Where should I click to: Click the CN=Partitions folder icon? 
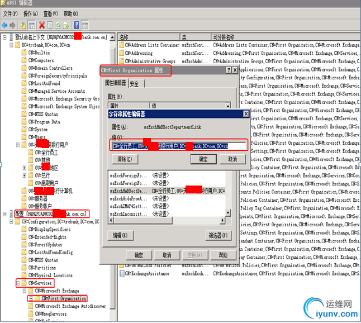[x=23, y=268]
